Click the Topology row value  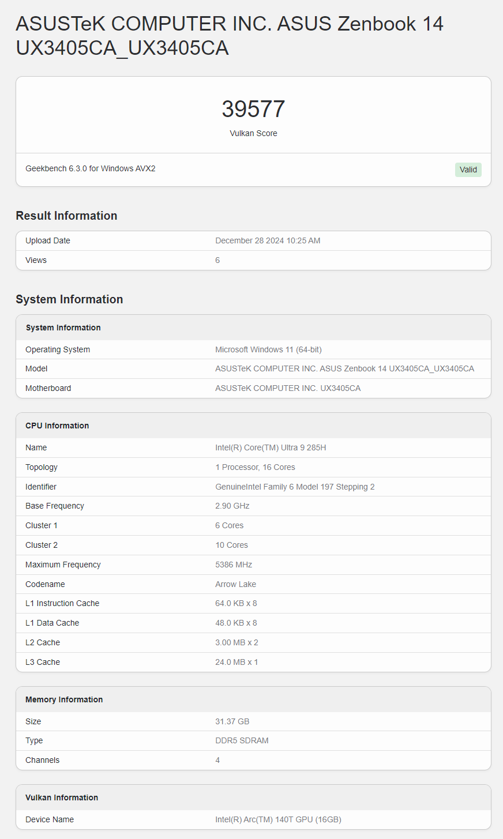pyautogui.click(x=255, y=467)
